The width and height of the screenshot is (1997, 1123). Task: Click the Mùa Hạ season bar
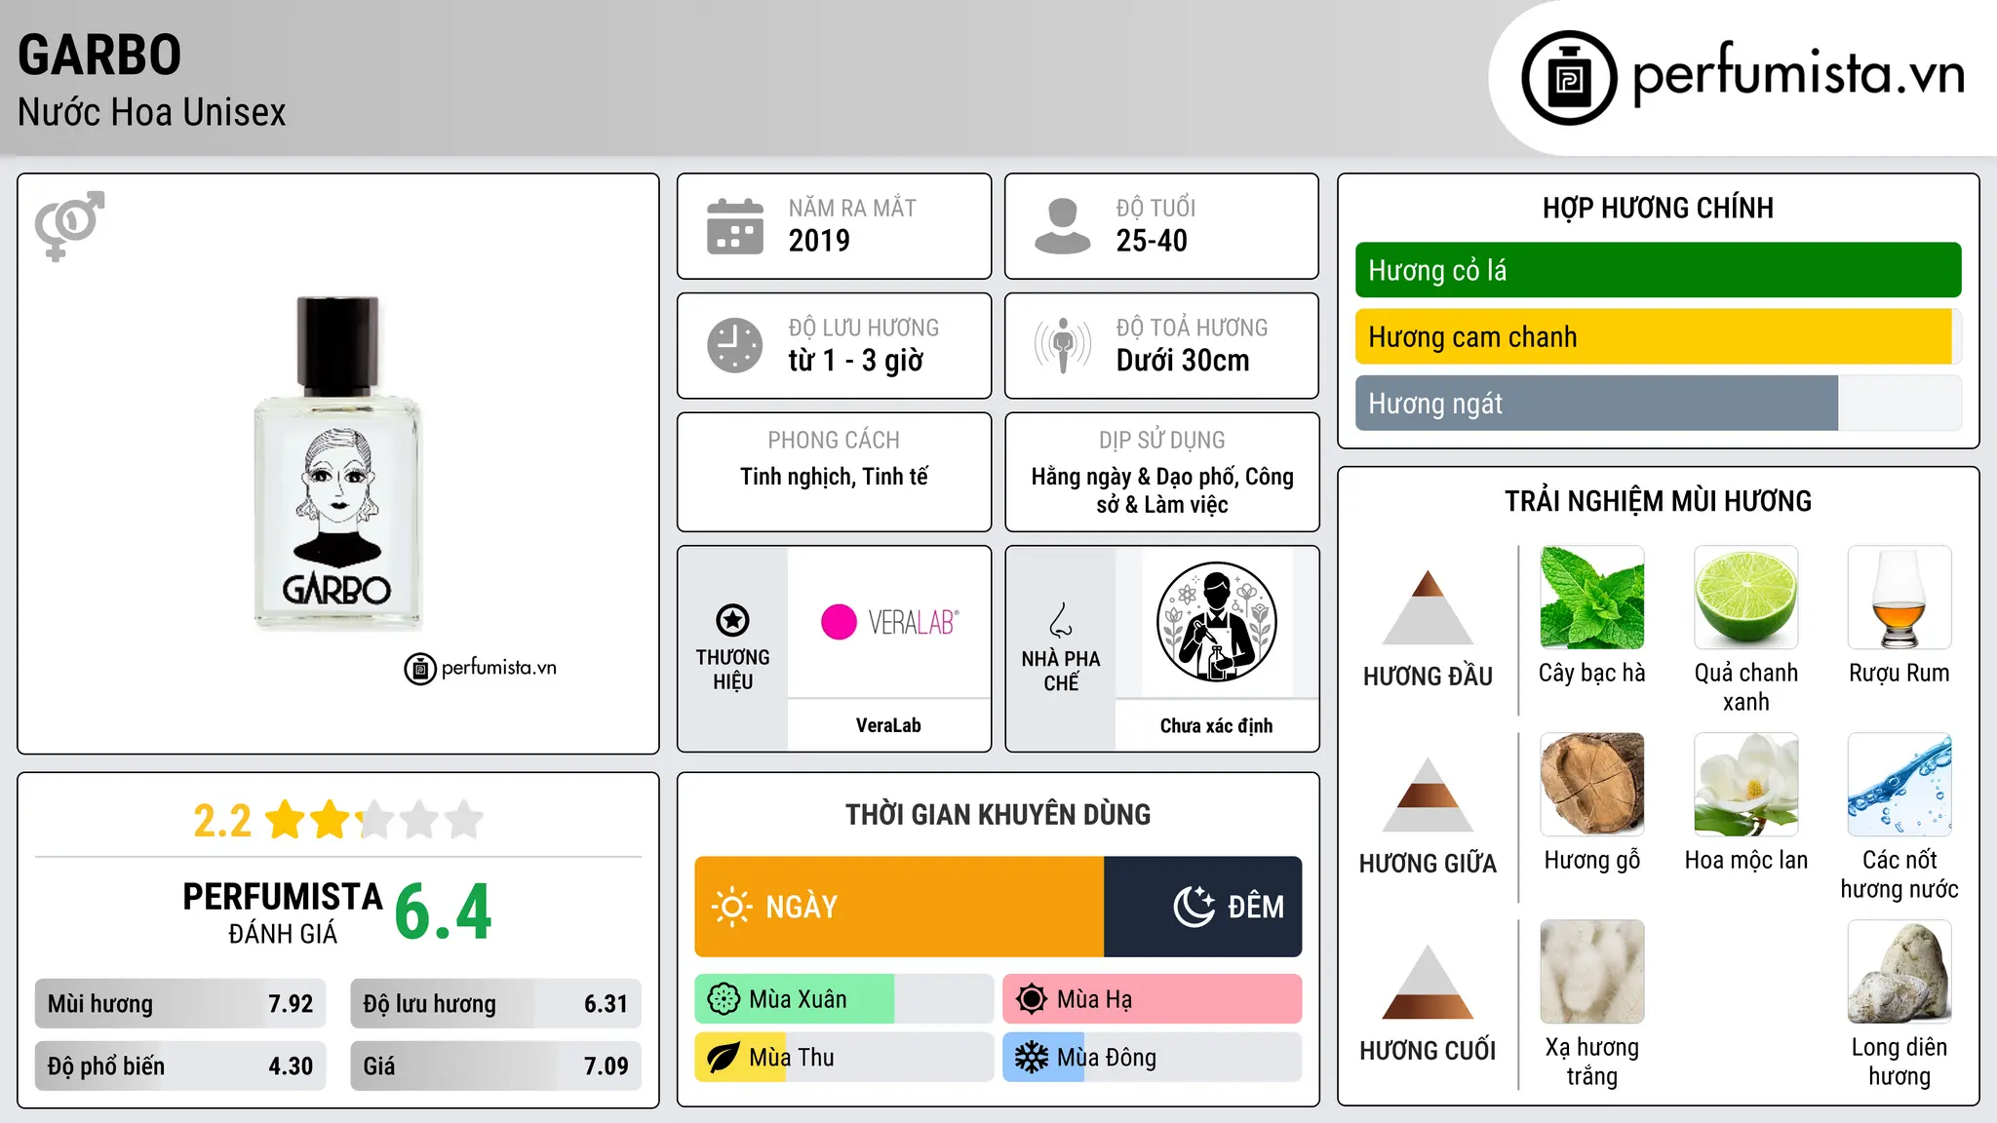[x=1153, y=999]
